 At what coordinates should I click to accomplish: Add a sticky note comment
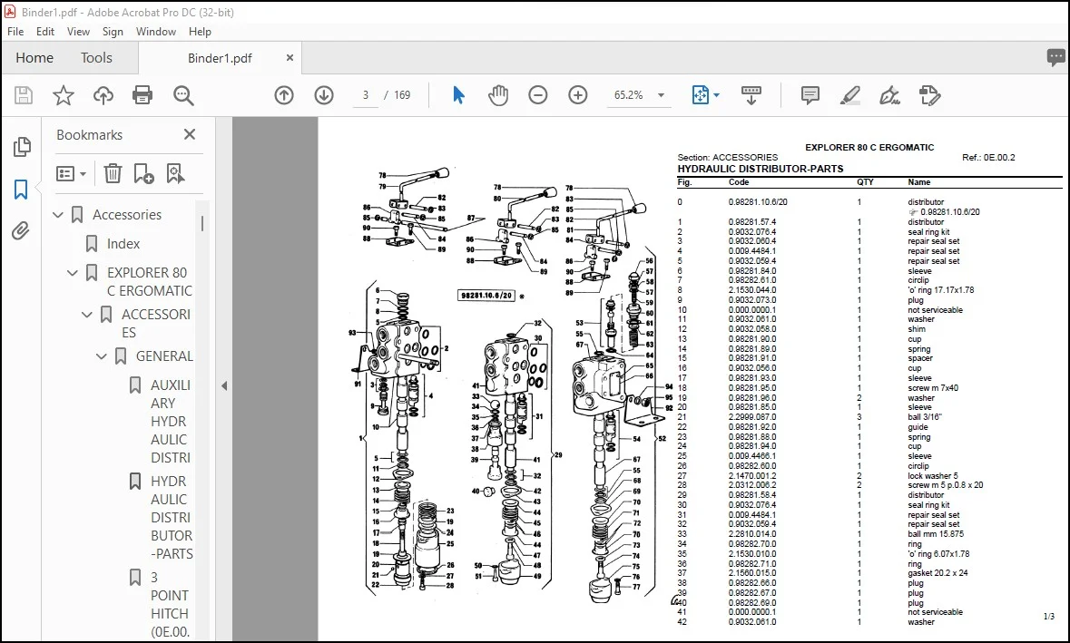tap(810, 95)
